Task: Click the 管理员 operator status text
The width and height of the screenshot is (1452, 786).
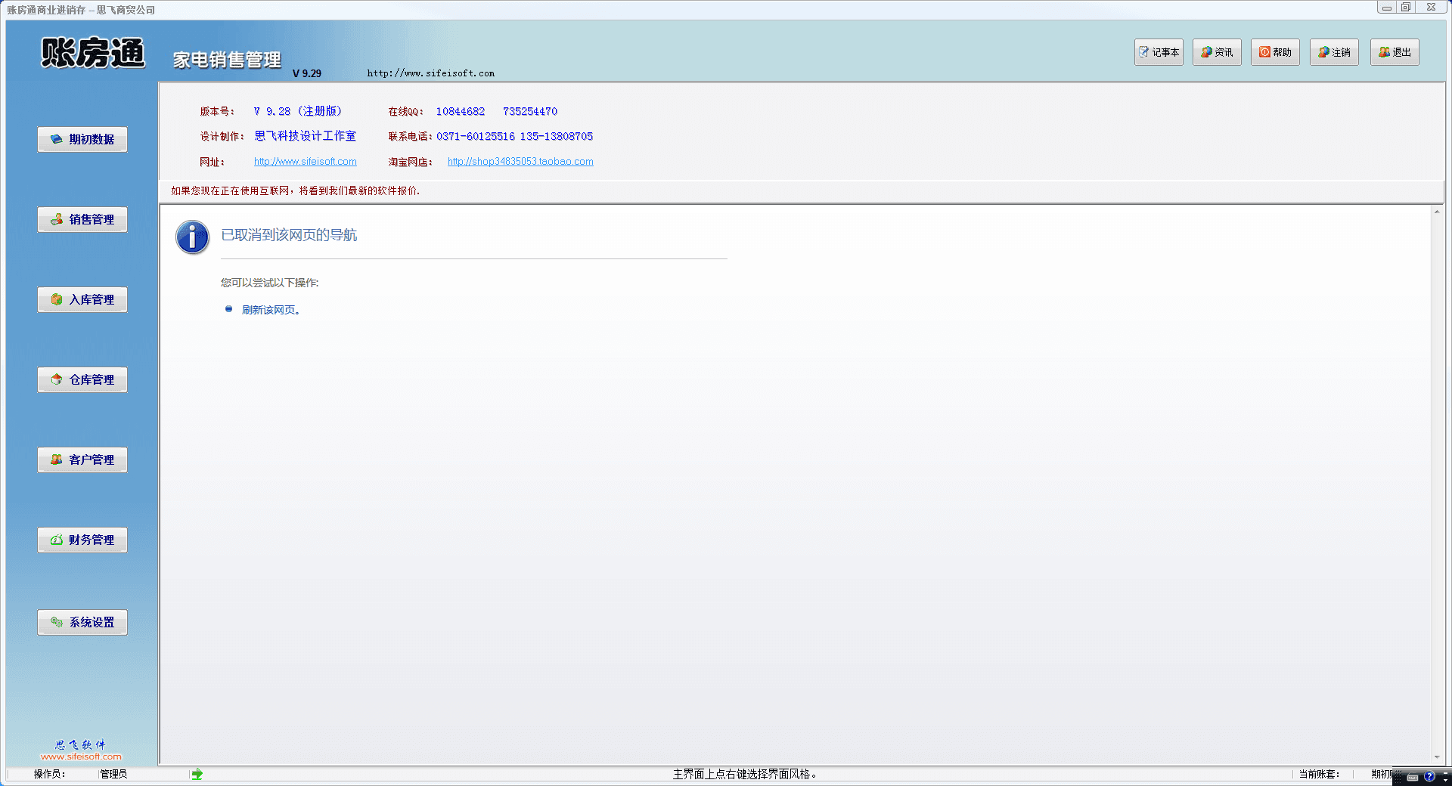Action: [113, 774]
